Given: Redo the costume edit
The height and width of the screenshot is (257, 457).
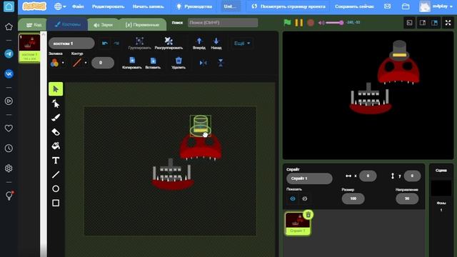Looking at the screenshot, I should point(116,44).
